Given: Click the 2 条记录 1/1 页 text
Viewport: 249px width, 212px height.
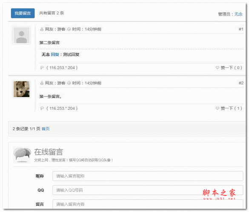Looking at the screenshot, I should (x=26, y=129).
